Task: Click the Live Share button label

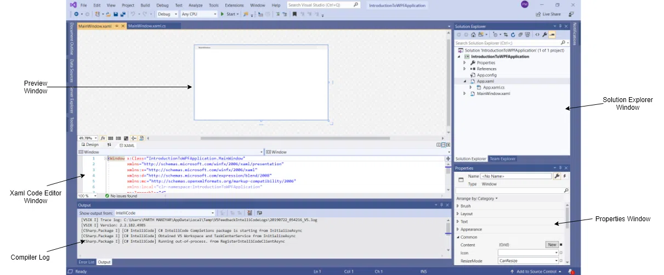Action: [552, 14]
